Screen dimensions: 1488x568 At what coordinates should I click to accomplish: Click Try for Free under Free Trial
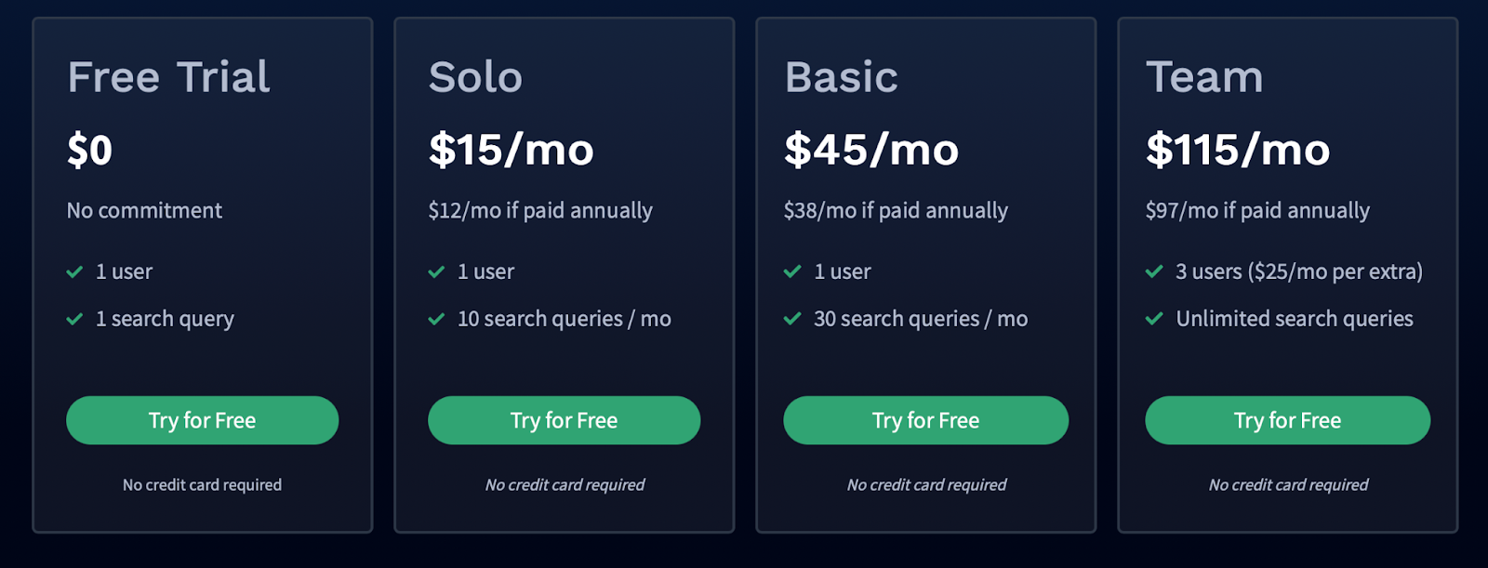pos(202,420)
